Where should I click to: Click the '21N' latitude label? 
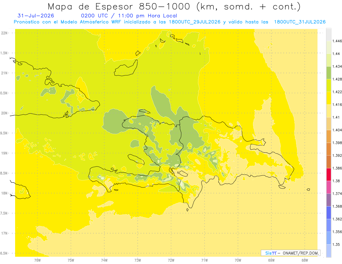click(5, 73)
